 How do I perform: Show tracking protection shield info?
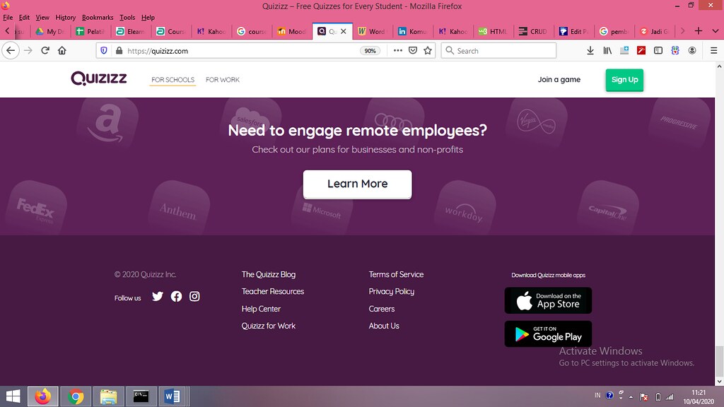[x=104, y=51]
